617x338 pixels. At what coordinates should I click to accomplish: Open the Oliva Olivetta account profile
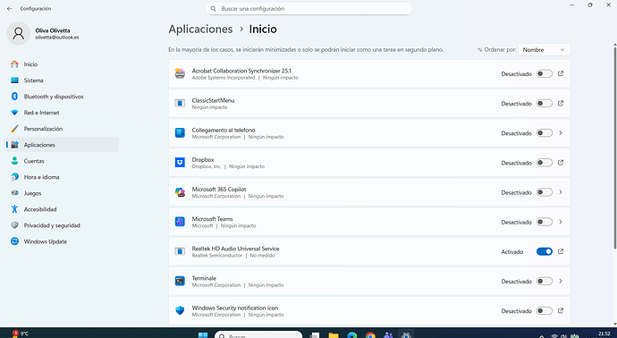43,33
